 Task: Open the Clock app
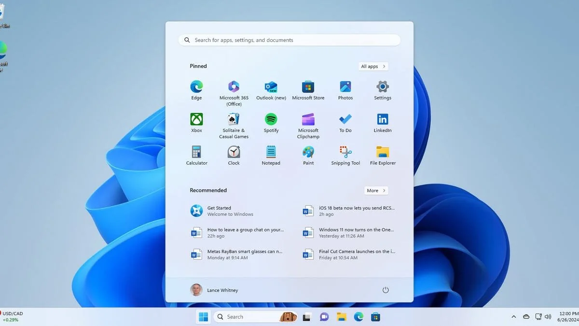click(x=234, y=155)
